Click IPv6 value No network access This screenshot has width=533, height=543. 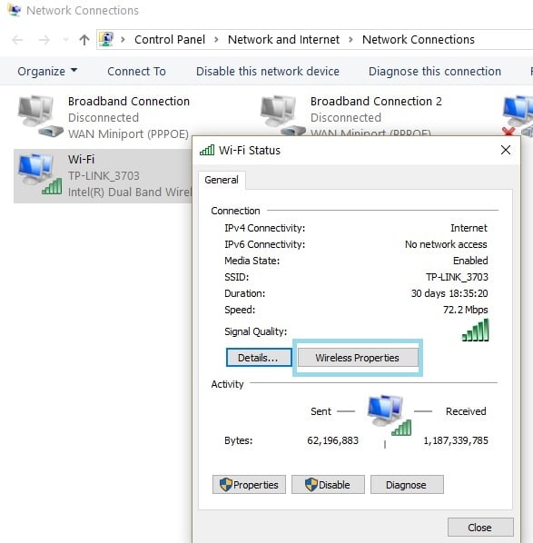point(446,244)
